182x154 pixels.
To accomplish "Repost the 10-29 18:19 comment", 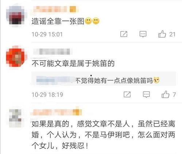I will click(127, 95).
